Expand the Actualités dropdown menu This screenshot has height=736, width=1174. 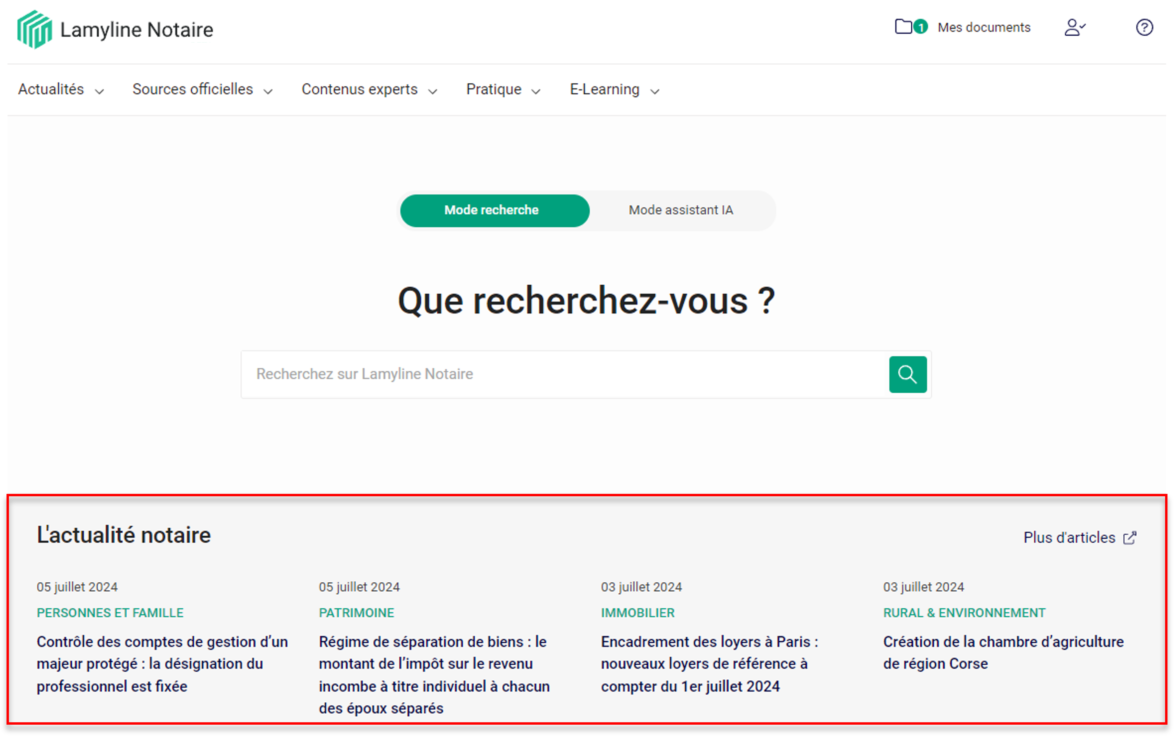tap(61, 90)
